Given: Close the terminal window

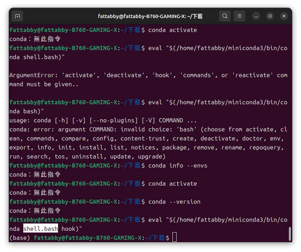Looking at the screenshot, I should 284,16.
